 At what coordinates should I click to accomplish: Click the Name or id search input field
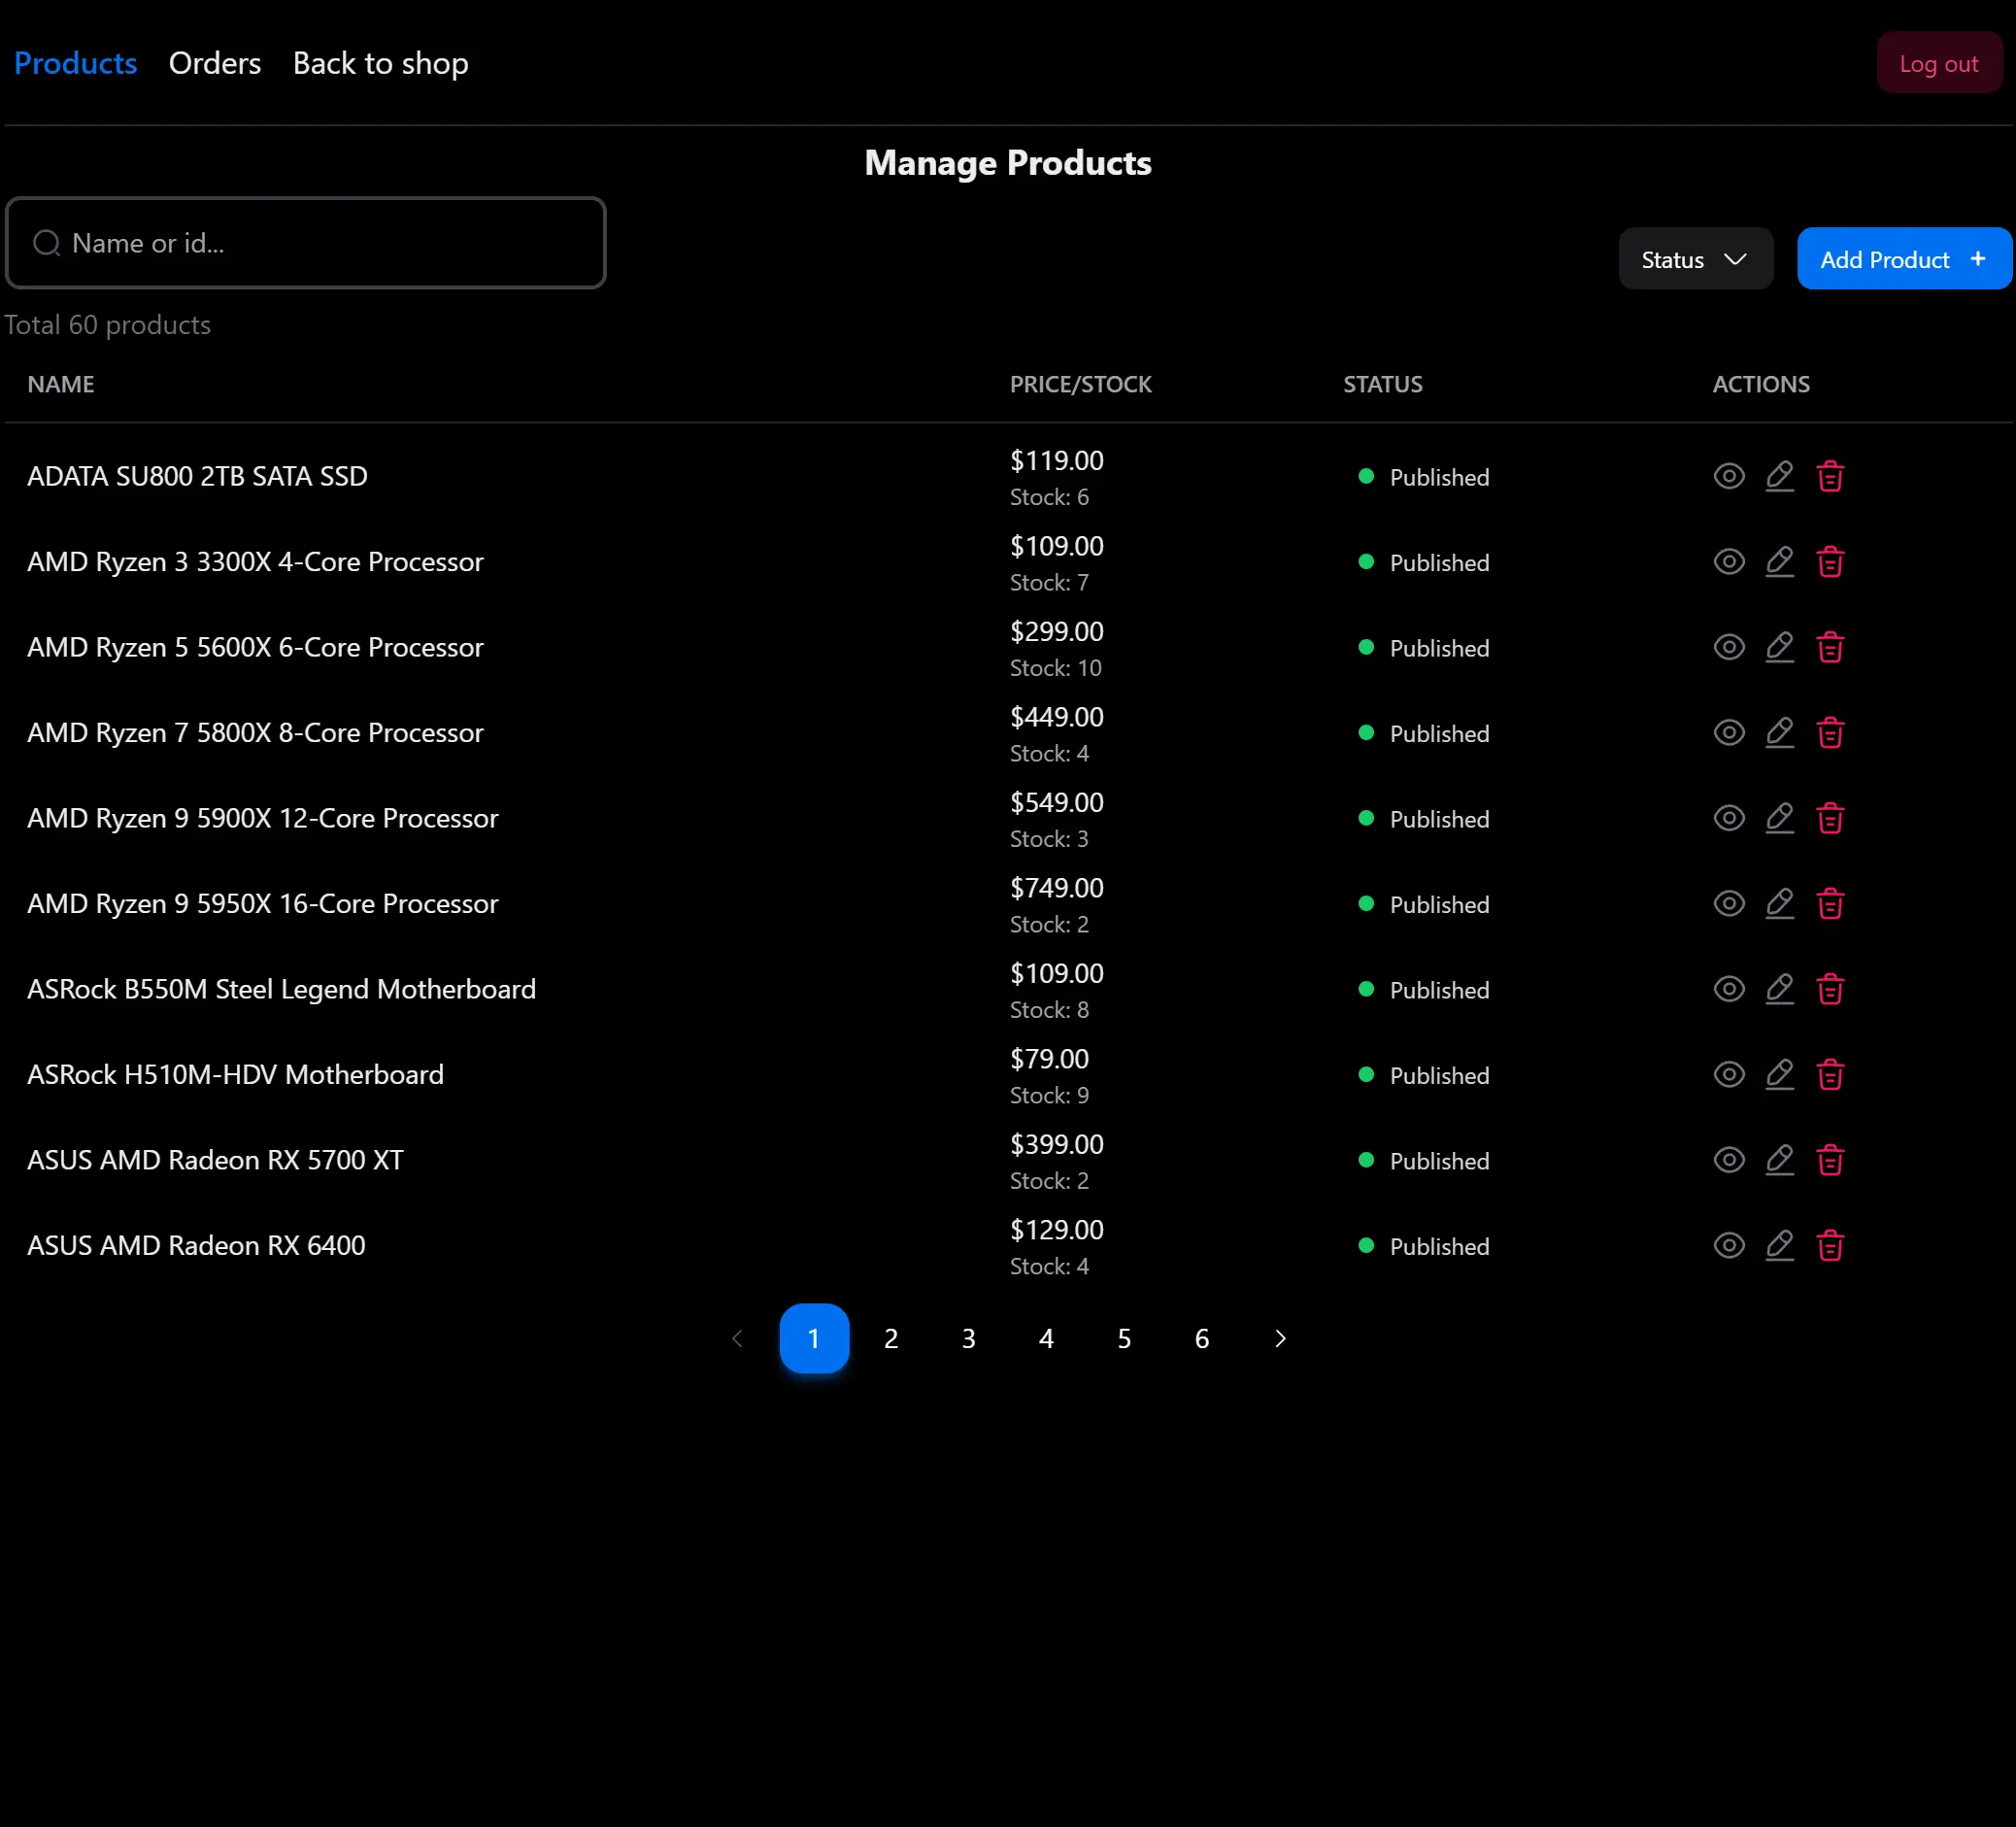pos(306,243)
